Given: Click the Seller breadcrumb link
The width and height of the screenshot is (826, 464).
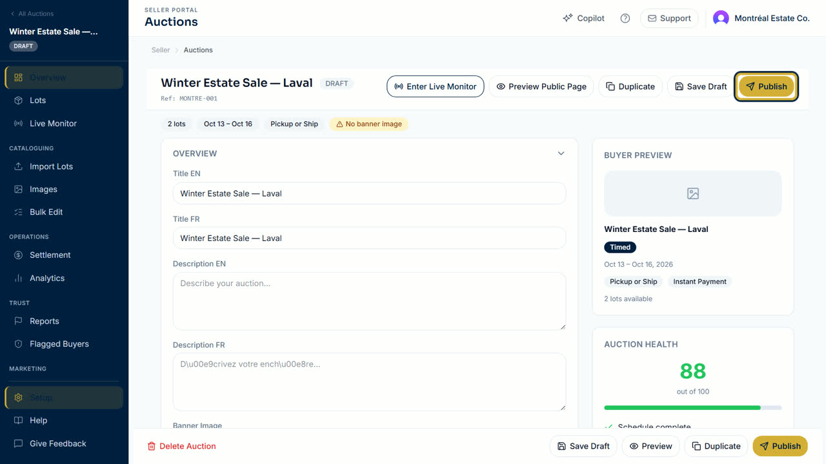Looking at the screenshot, I should [x=161, y=50].
